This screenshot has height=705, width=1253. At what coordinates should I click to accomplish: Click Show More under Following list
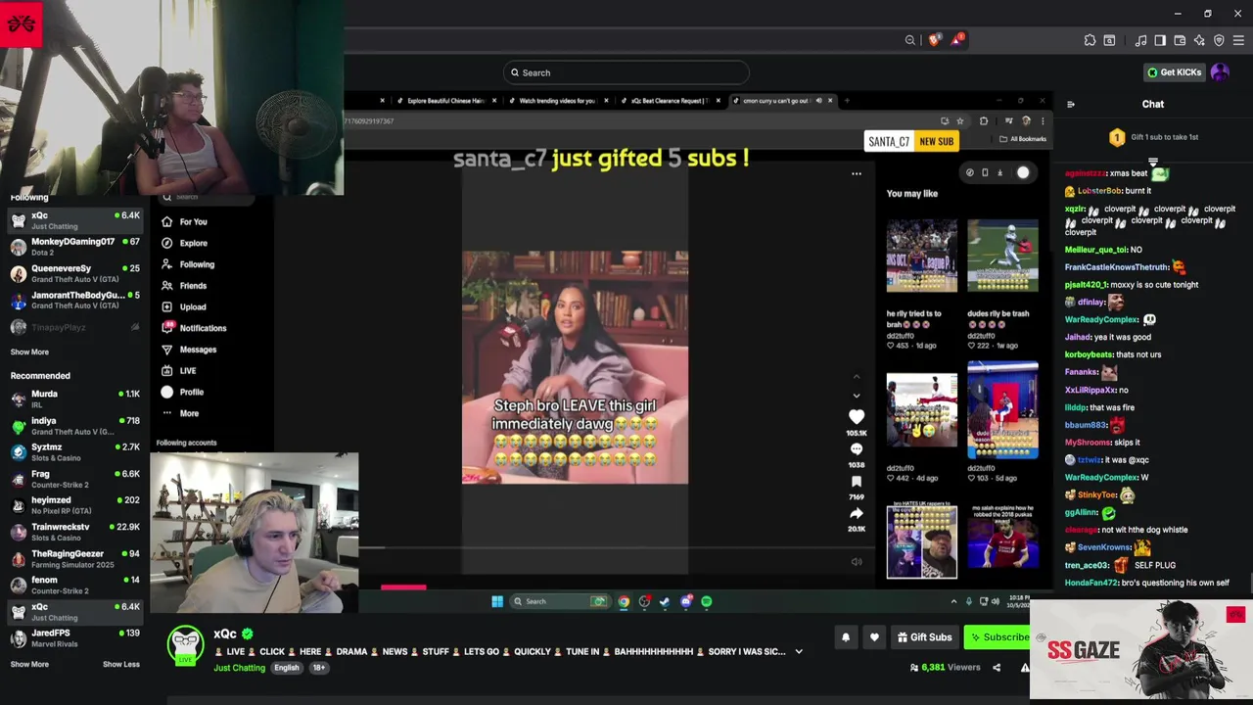[x=29, y=352]
